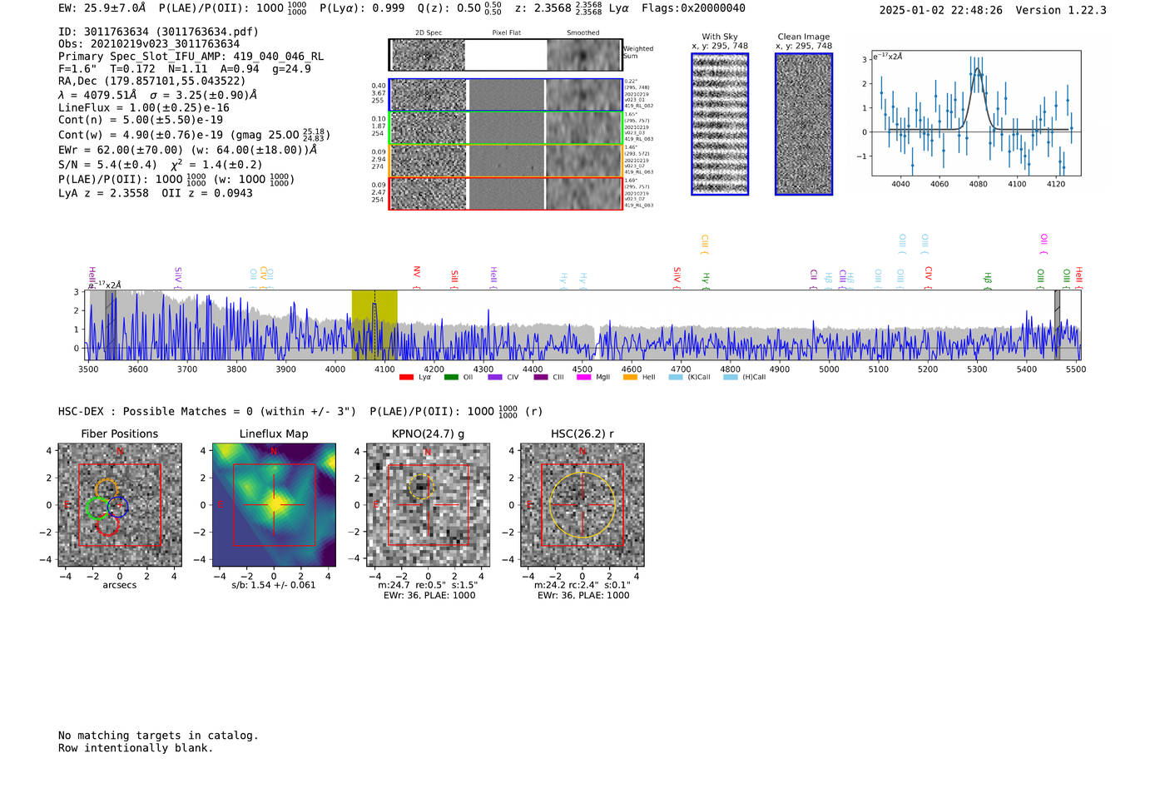Click the MgII magenta legend swatch
Image resolution: width=1165 pixels, height=793 pixels.
[x=583, y=377]
